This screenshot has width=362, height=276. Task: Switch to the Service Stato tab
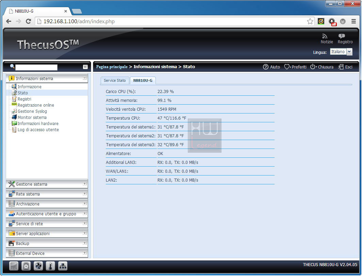click(x=115, y=80)
